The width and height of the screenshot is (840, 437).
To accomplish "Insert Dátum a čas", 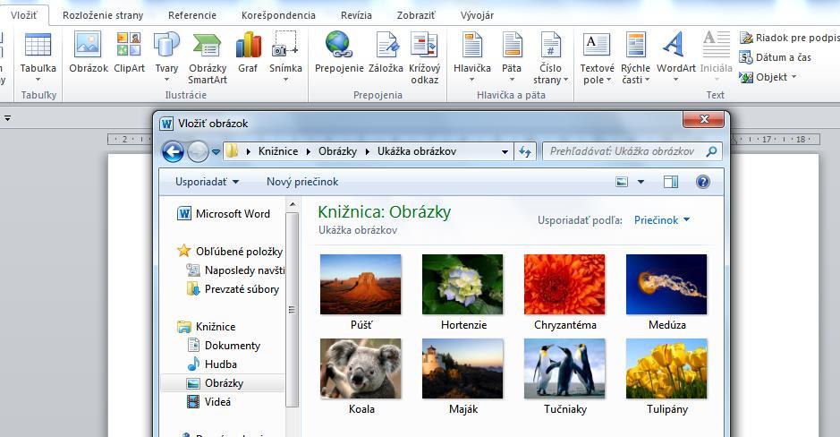I will pos(776,57).
